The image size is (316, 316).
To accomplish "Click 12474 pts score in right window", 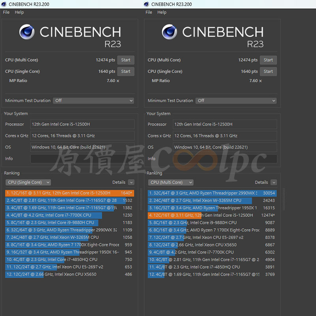I will (x=248, y=60).
